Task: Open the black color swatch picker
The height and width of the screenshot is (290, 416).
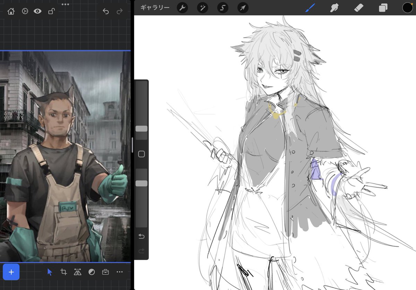Action: pyautogui.click(x=407, y=8)
